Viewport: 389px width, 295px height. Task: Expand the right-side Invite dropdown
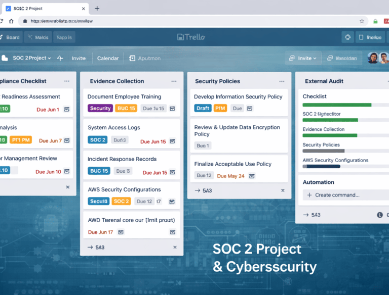[x=303, y=58]
